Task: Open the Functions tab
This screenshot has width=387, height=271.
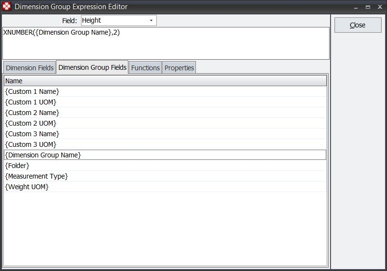Action: pos(145,68)
